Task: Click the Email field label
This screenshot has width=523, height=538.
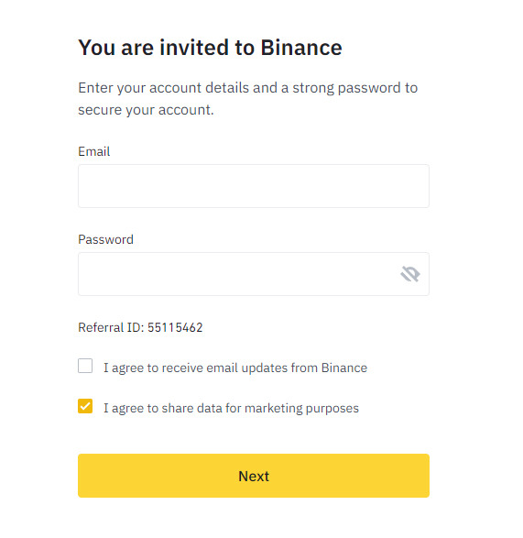Action: point(94,151)
